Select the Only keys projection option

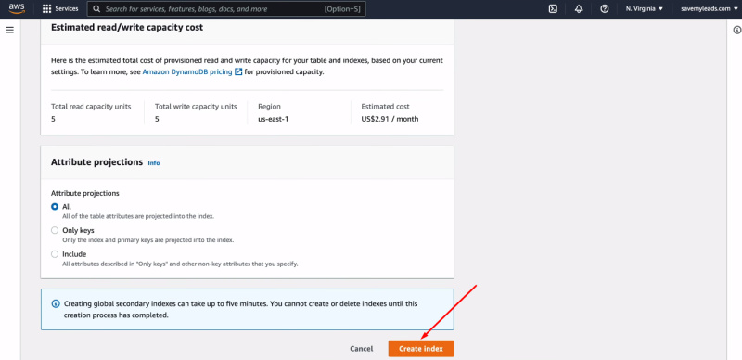tap(55, 230)
